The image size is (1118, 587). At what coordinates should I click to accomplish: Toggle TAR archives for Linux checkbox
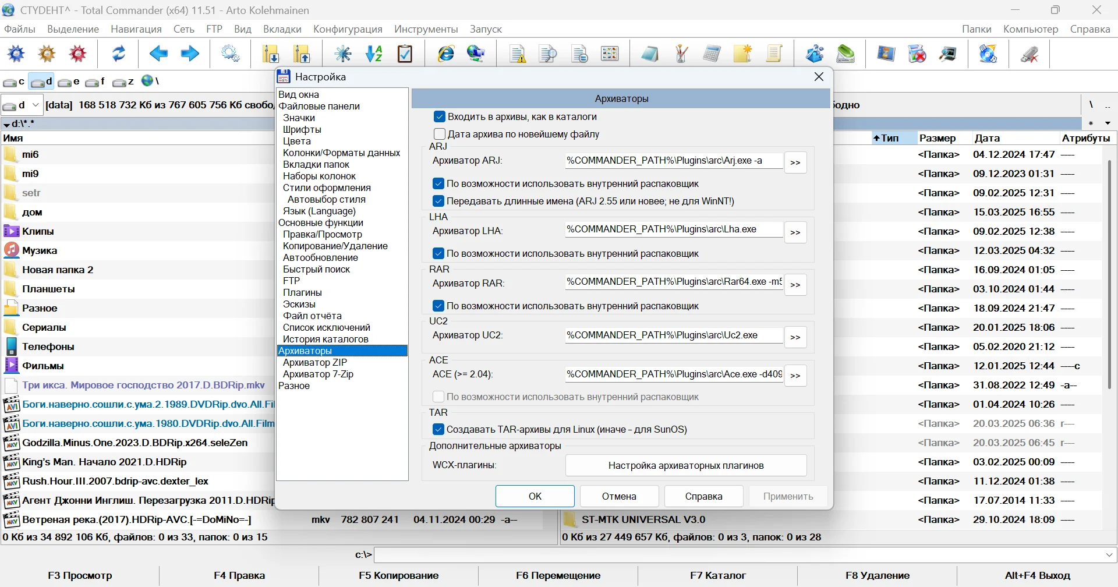click(x=438, y=430)
